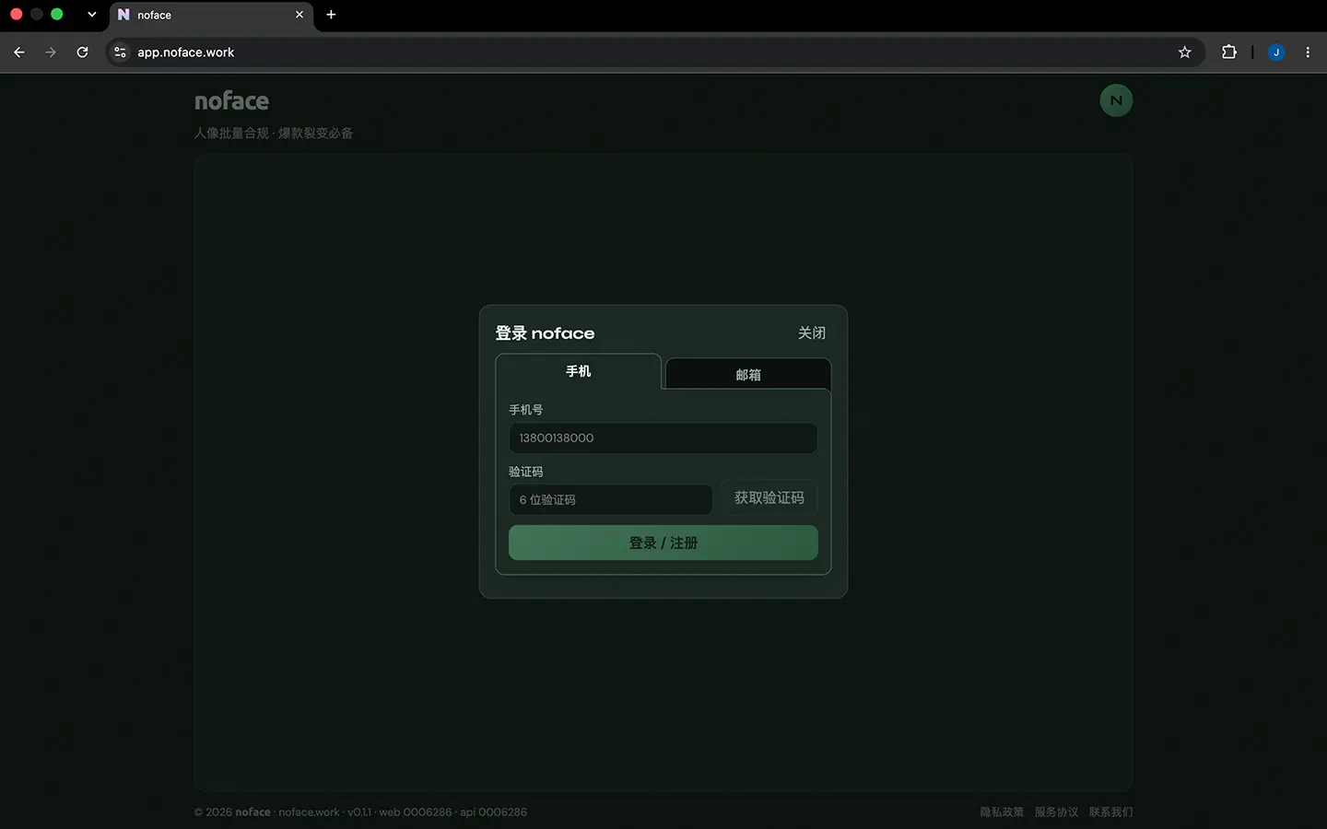Go back with the browser back arrow
The height and width of the screenshot is (829, 1327).
click(19, 53)
